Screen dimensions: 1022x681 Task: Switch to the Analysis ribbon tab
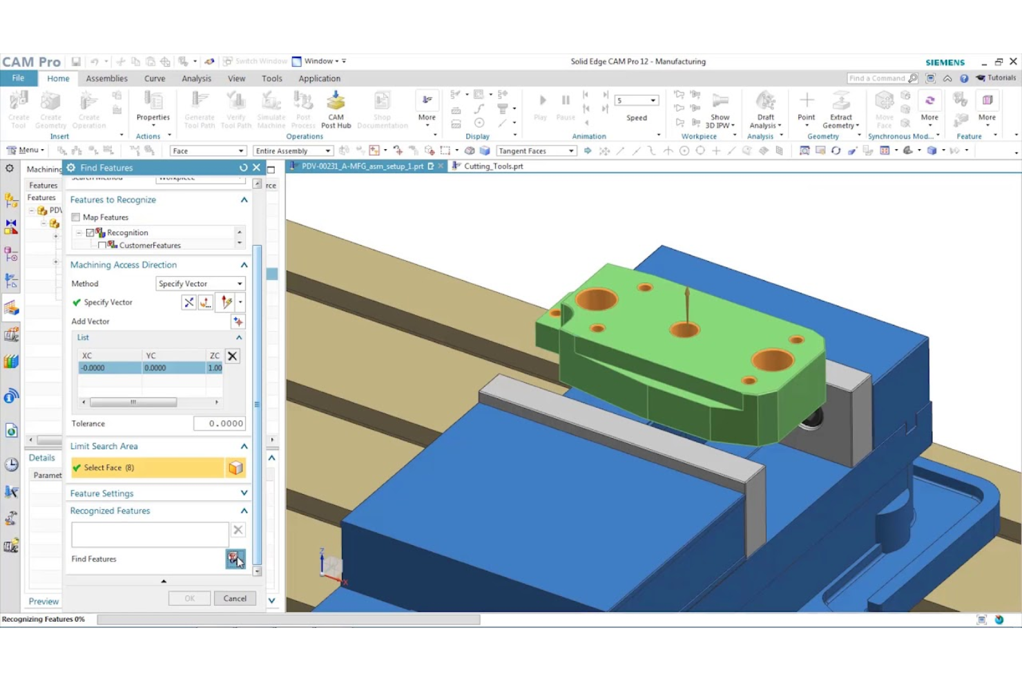[196, 79]
